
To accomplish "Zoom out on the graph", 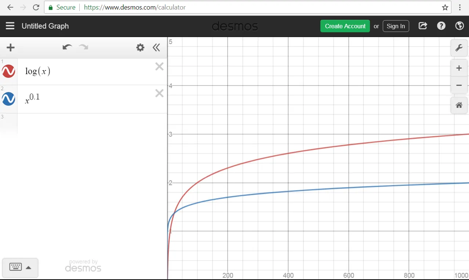I will [459, 86].
